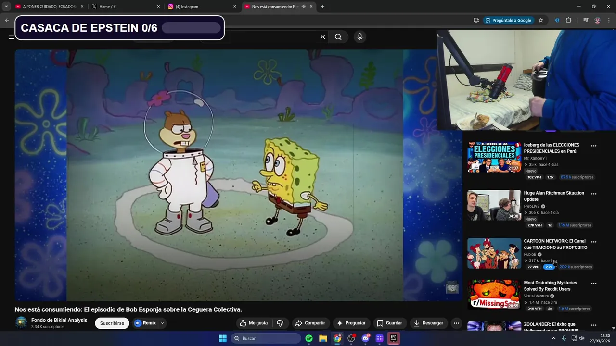
Task: Save video with the Guardar button
Action: [389, 323]
